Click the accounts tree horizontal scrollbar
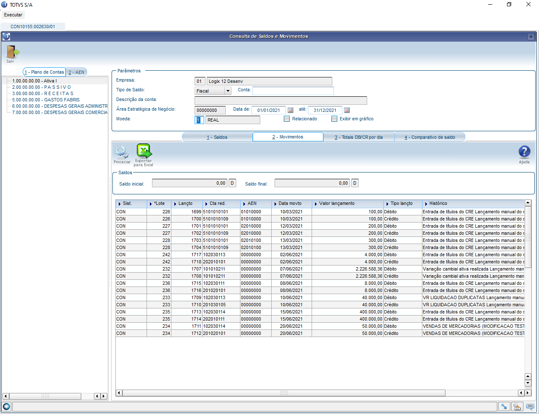 45,396
